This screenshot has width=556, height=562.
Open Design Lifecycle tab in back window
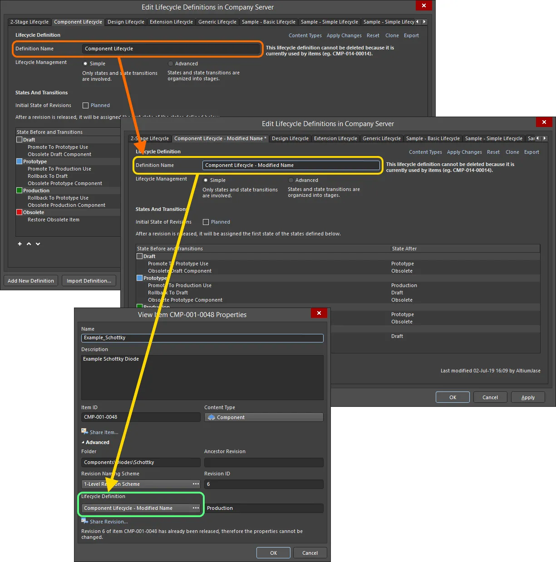[x=126, y=22]
